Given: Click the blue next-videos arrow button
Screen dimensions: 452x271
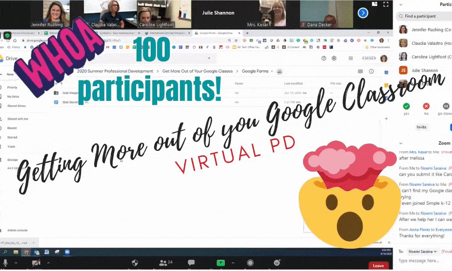Looking at the screenshot, I should [363, 13].
